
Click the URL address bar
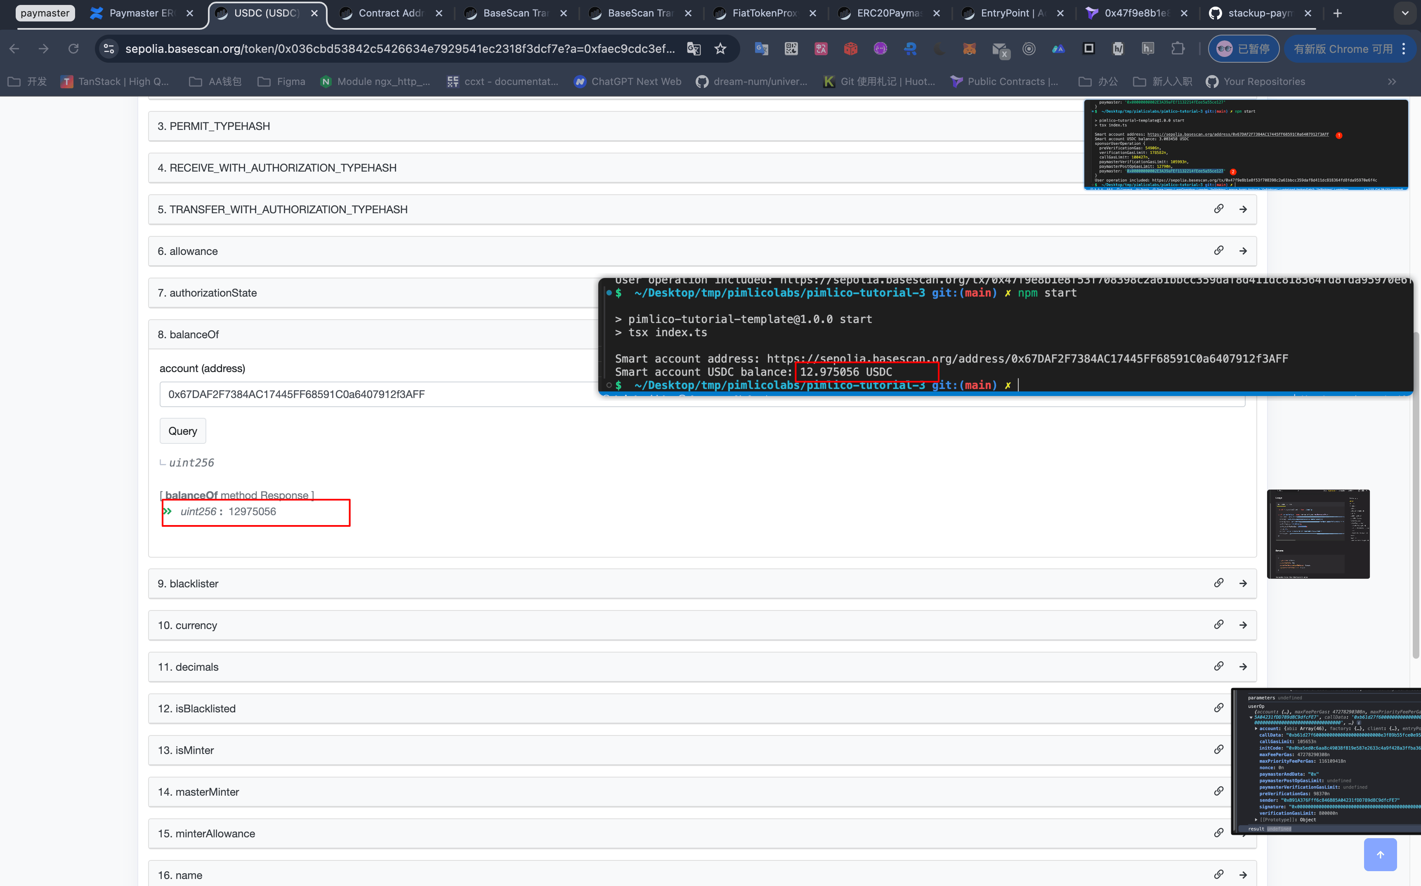400,49
